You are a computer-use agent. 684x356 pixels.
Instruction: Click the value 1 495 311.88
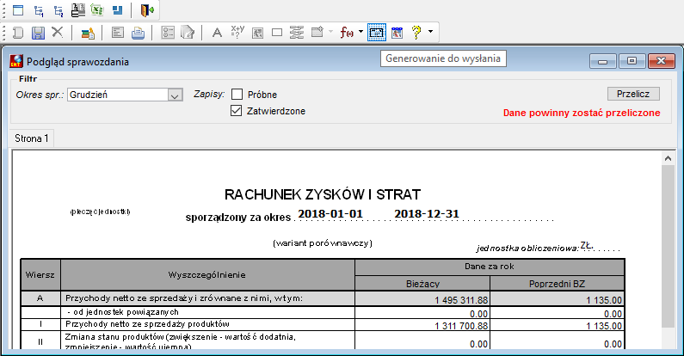click(x=461, y=300)
